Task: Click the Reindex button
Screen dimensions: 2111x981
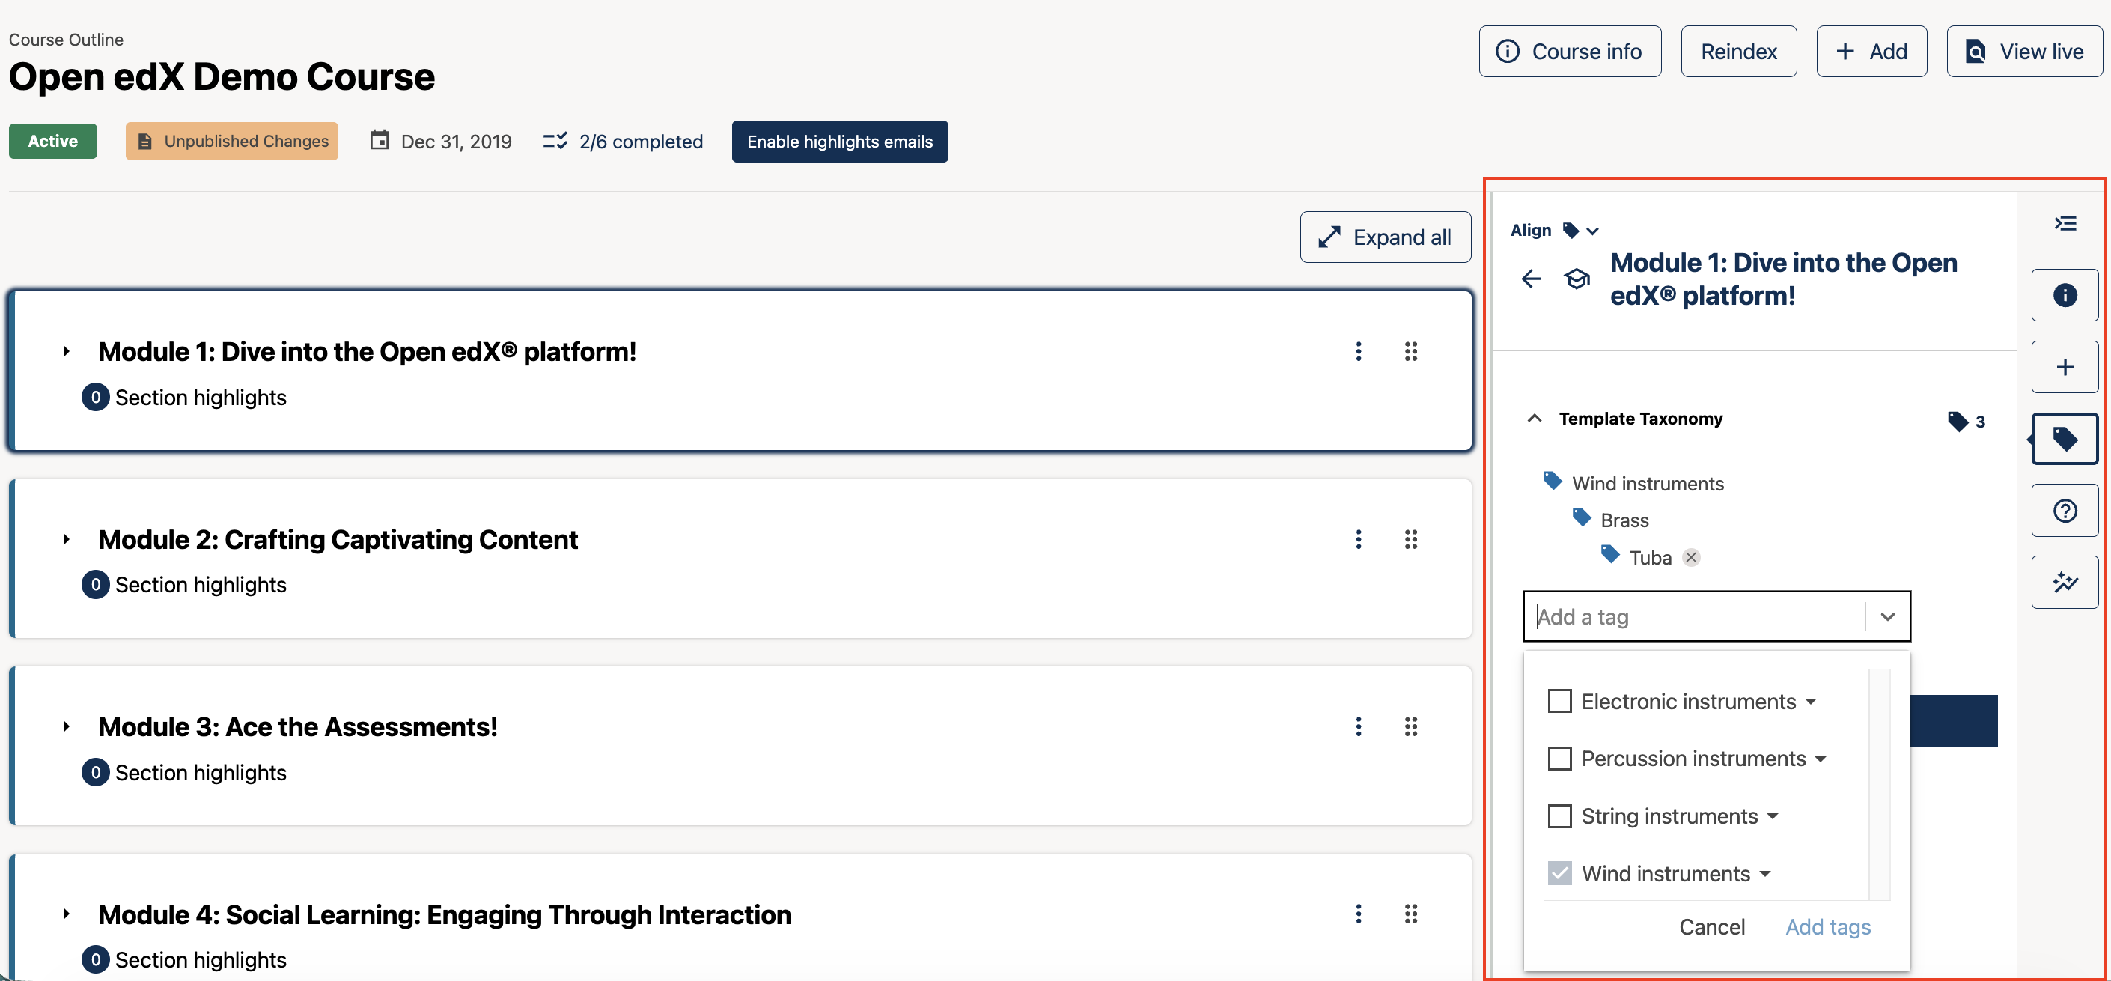Action: click(x=1738, y=52)
